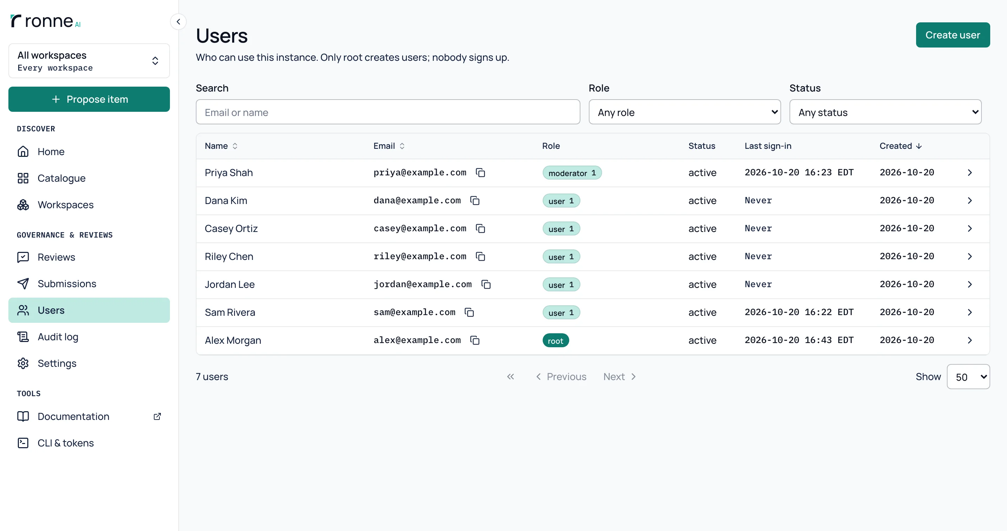Image resolution: width=1007 pixels, height=531 pixels.
Task: Open Priya Shah row detail chevron
Action: tap(970, 173)
